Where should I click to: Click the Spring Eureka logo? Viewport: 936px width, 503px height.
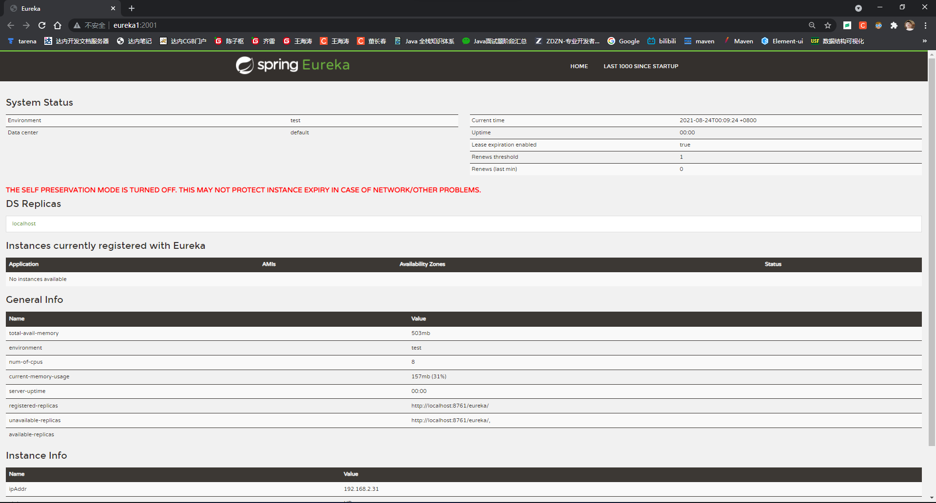tap(292, 65)
